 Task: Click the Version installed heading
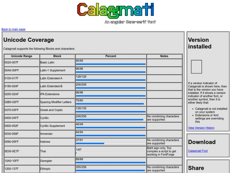[200, 43]
